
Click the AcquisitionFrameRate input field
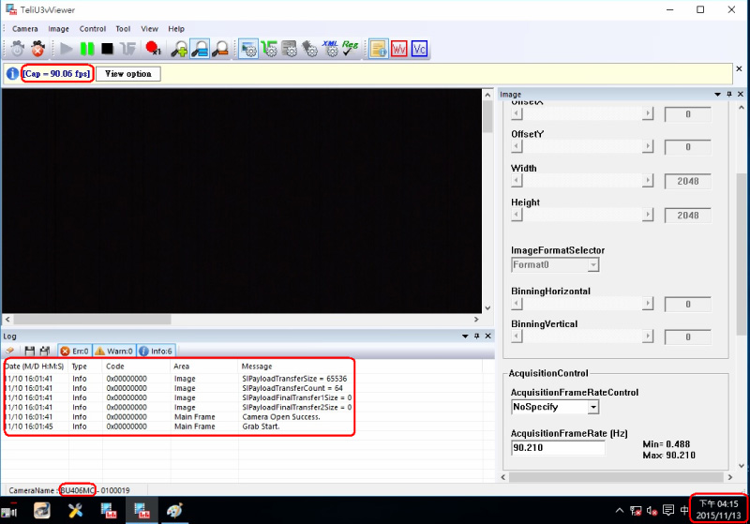(x=558, y=448)
